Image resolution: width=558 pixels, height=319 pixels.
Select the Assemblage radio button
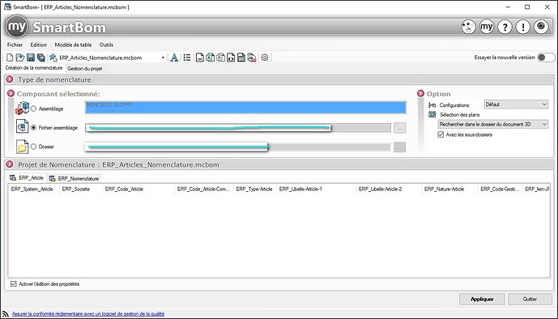tap(34, 108)
